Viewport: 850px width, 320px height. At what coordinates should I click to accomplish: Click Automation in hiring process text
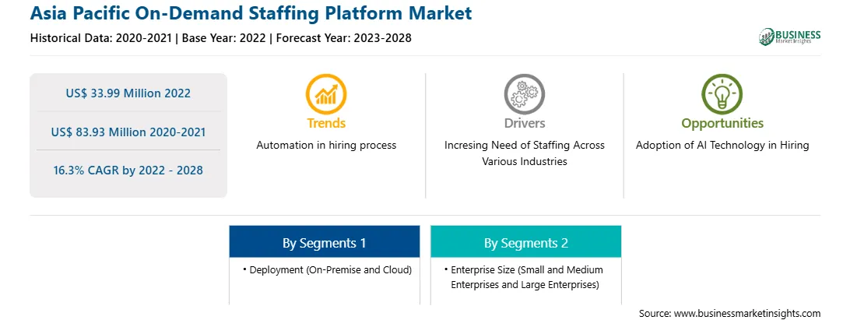[326, 146]
